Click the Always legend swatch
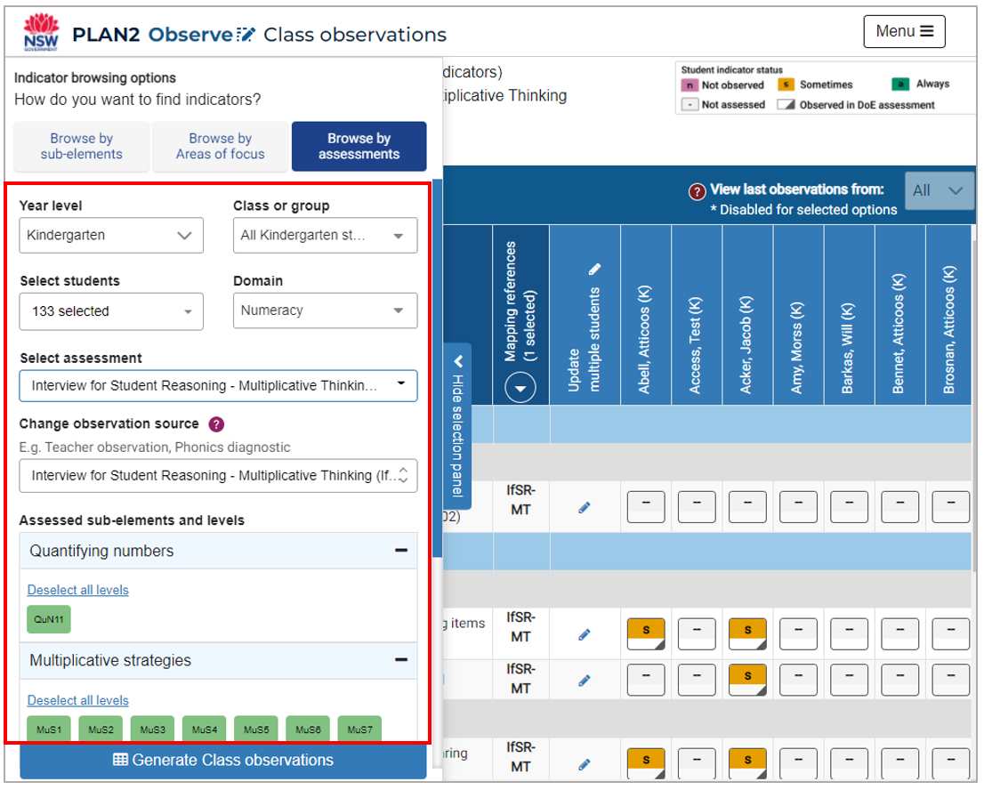This screenshot has height=790, width=984. click(x=900, y=85)
